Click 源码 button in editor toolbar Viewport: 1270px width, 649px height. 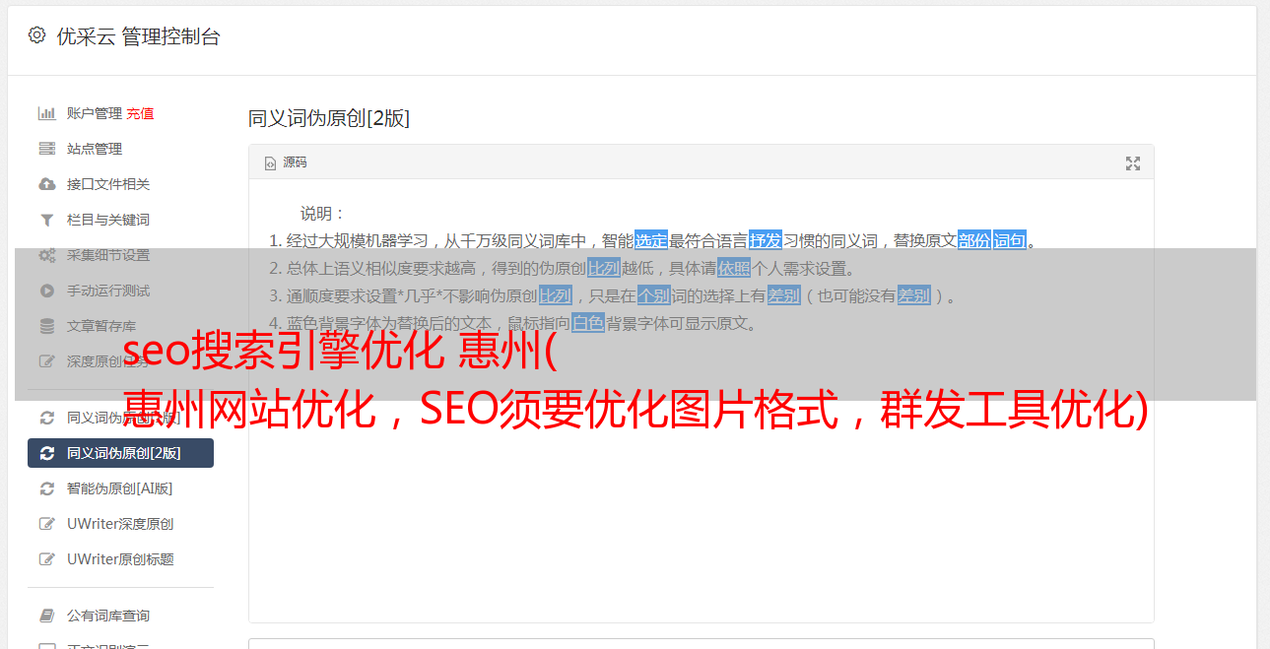click(286, 162)
